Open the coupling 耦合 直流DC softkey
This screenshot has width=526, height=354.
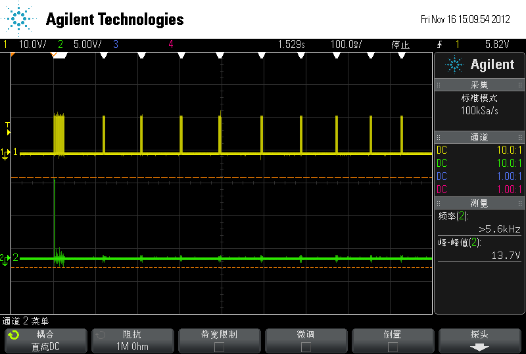(46, 341)
